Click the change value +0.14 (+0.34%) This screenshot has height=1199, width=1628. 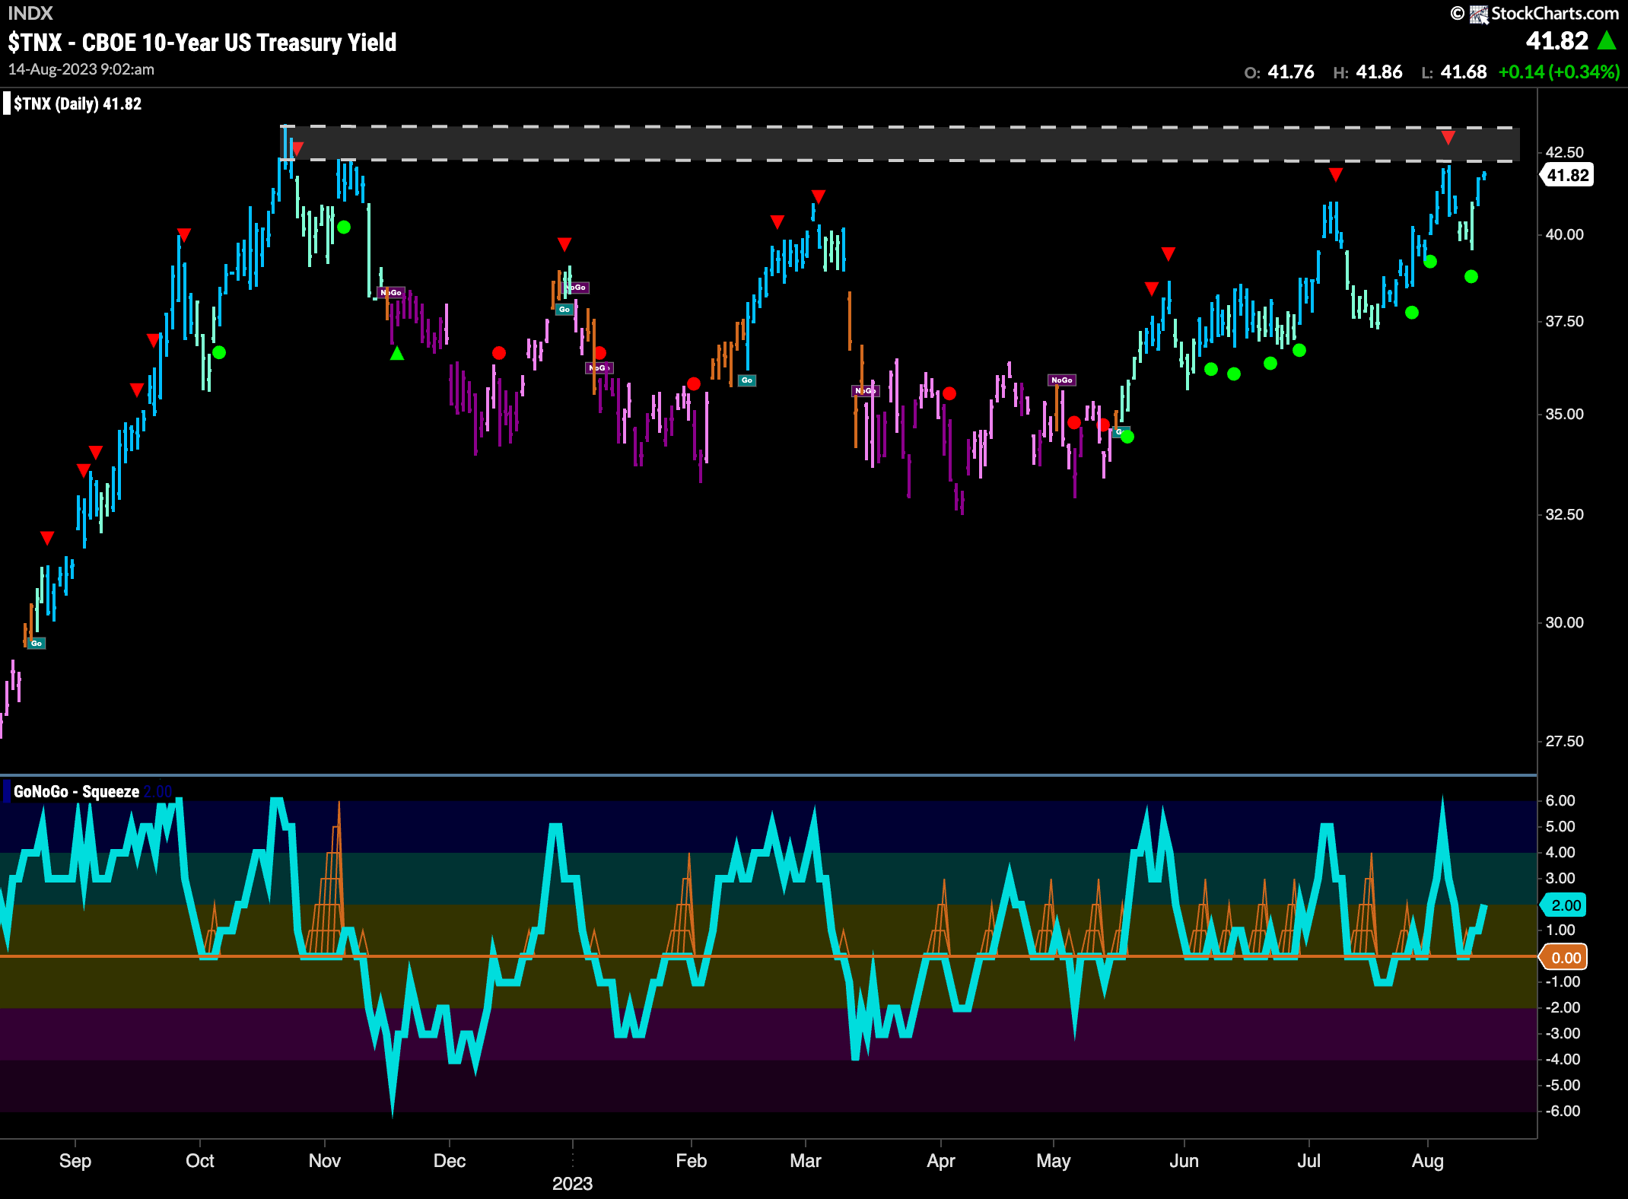(x=1559, y=72)
